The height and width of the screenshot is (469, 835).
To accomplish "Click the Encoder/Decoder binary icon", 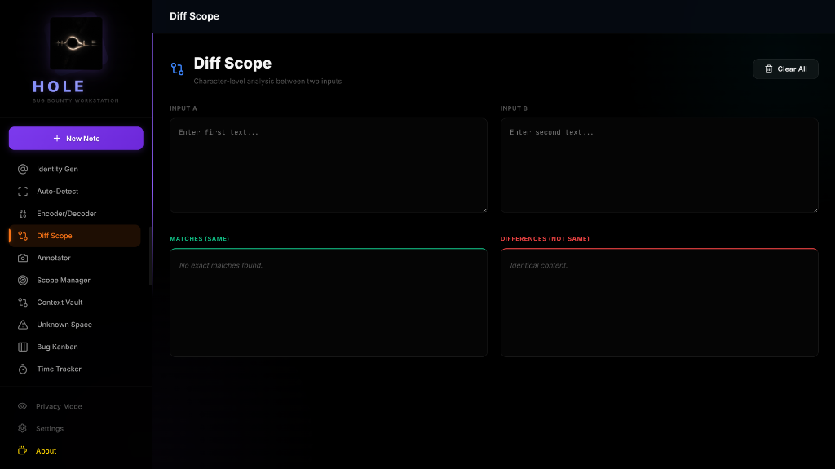I will [22, 214].
